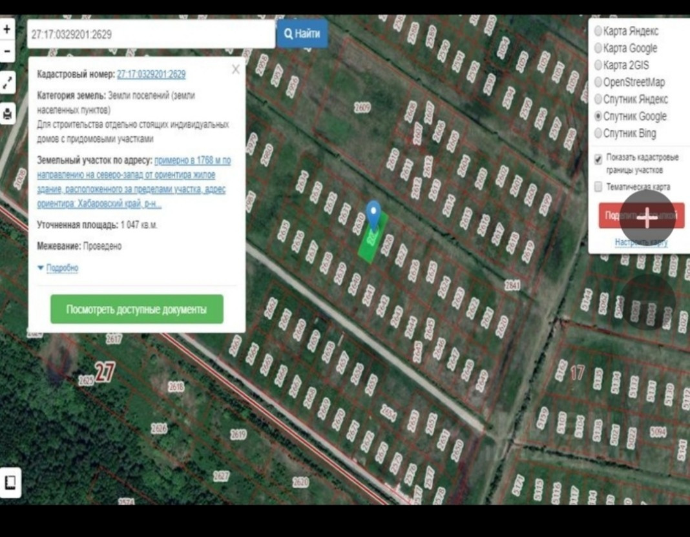Click the Межевание: Проведено text
690x537 pixels.
79,246
